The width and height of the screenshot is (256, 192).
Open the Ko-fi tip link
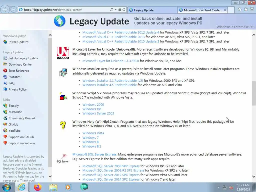(x=10, y=172)
